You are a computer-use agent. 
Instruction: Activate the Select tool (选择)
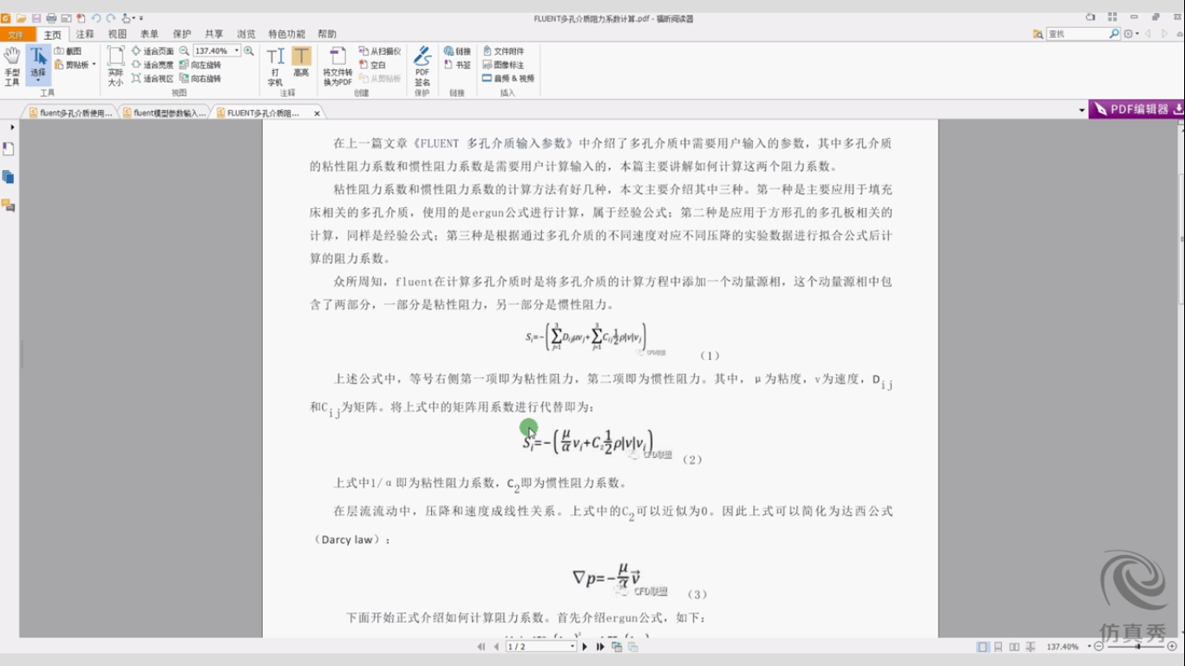tap(38, 65)
